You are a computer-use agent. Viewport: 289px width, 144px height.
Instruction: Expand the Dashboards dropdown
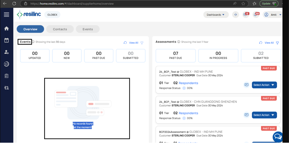coord(216,15)
